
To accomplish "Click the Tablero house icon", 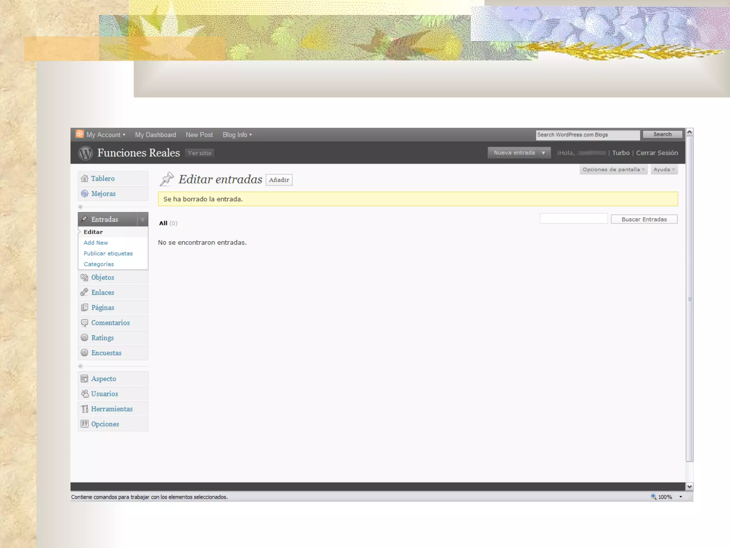I will point(84,178).
